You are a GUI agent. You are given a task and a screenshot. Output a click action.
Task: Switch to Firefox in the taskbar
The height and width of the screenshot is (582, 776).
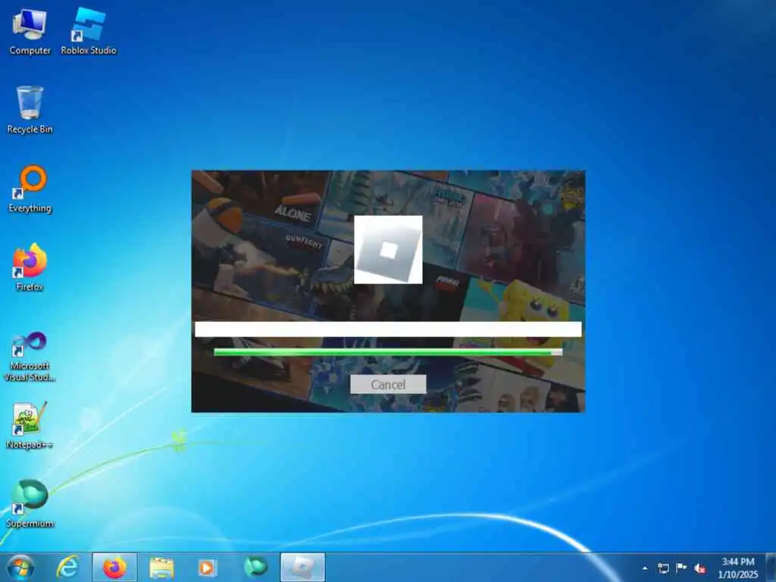114,568
